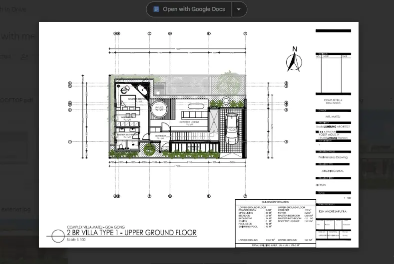Click 'Preliminaries Drawing' phase text
Viewport: 394px width, 264px height.
click(333, 157)
